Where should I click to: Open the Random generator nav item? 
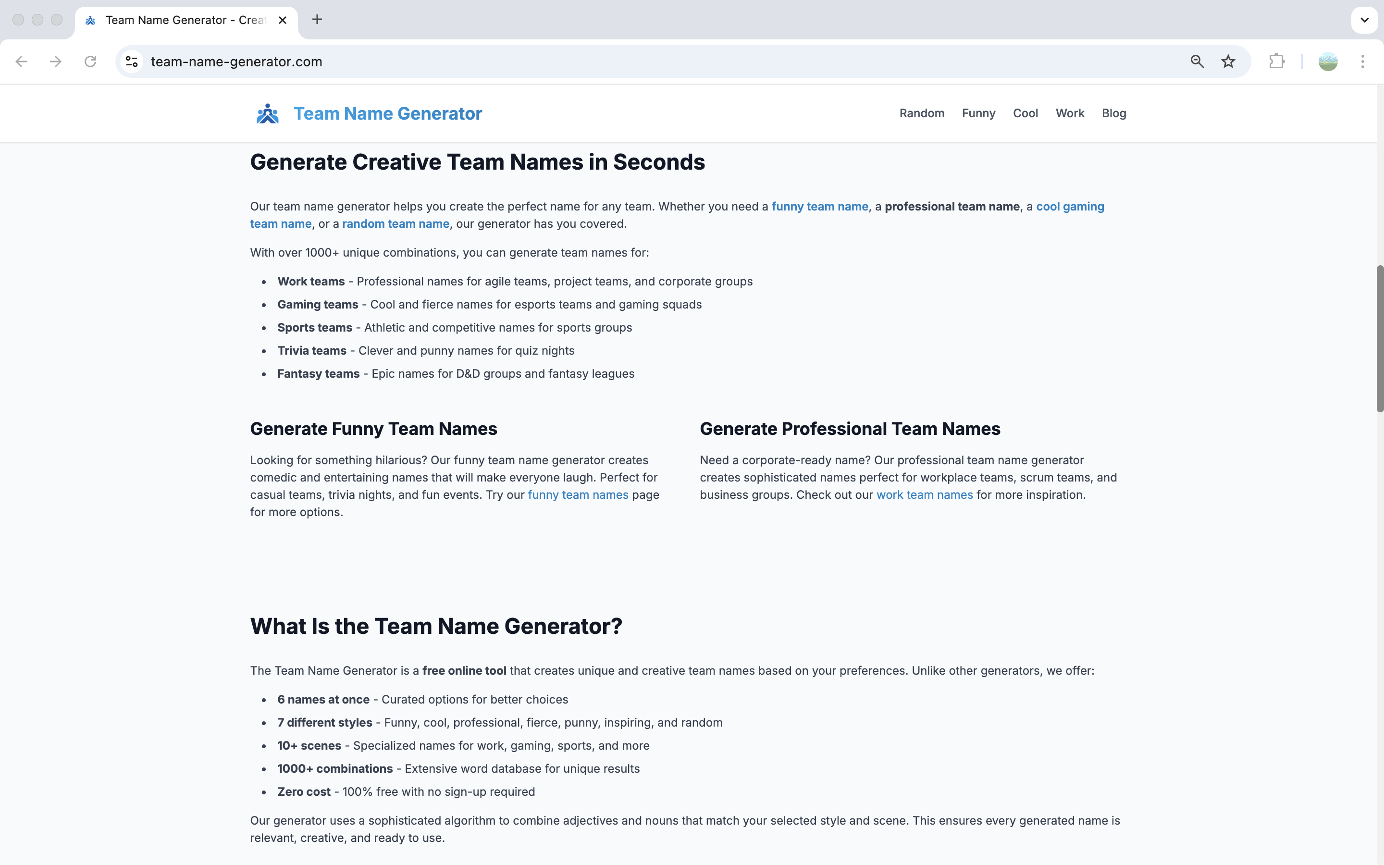point(921,113)
